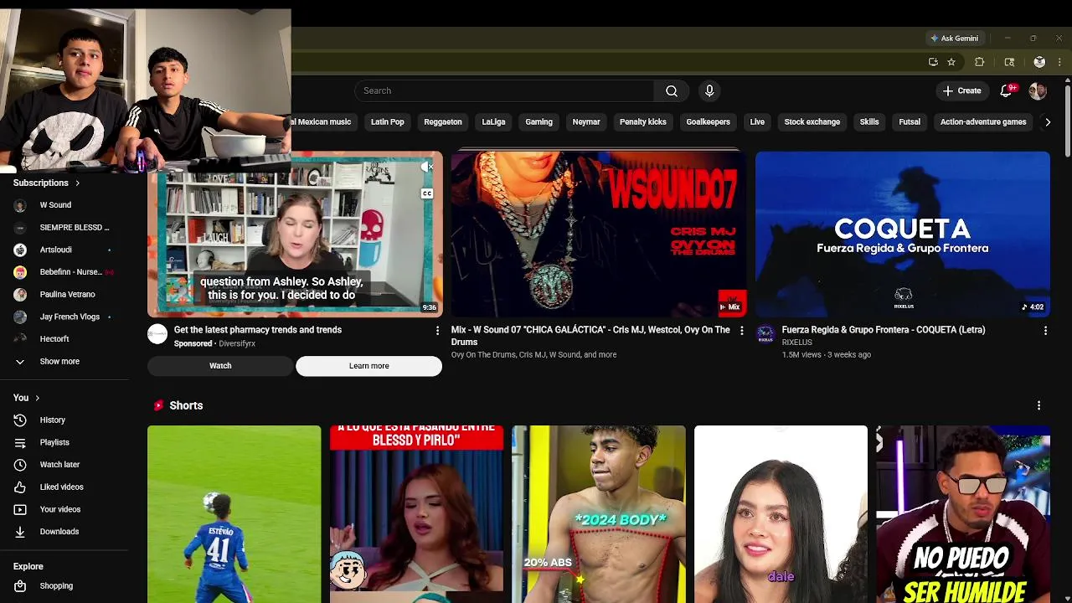The height and width of the screenshot is (603, 1072).
Task: Open the WSOUND07 mix thumbnail
Action: pos(598,234)
